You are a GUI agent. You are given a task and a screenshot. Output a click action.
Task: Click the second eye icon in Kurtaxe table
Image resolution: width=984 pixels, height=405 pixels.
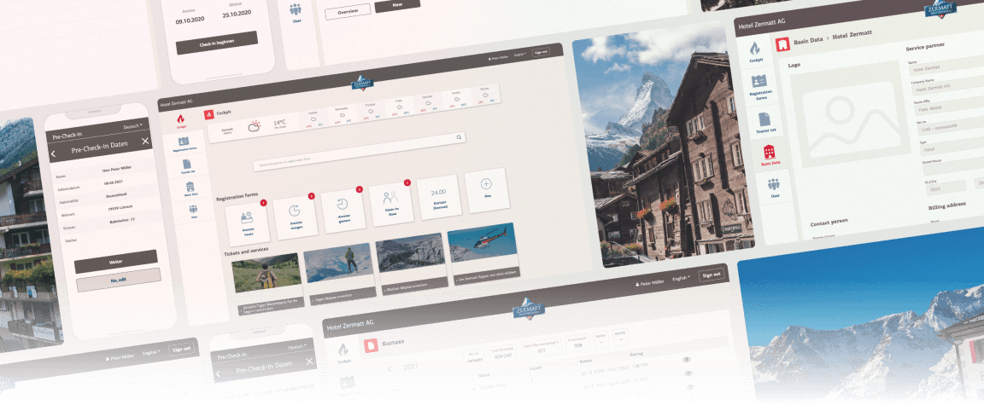tap(688, 373)
